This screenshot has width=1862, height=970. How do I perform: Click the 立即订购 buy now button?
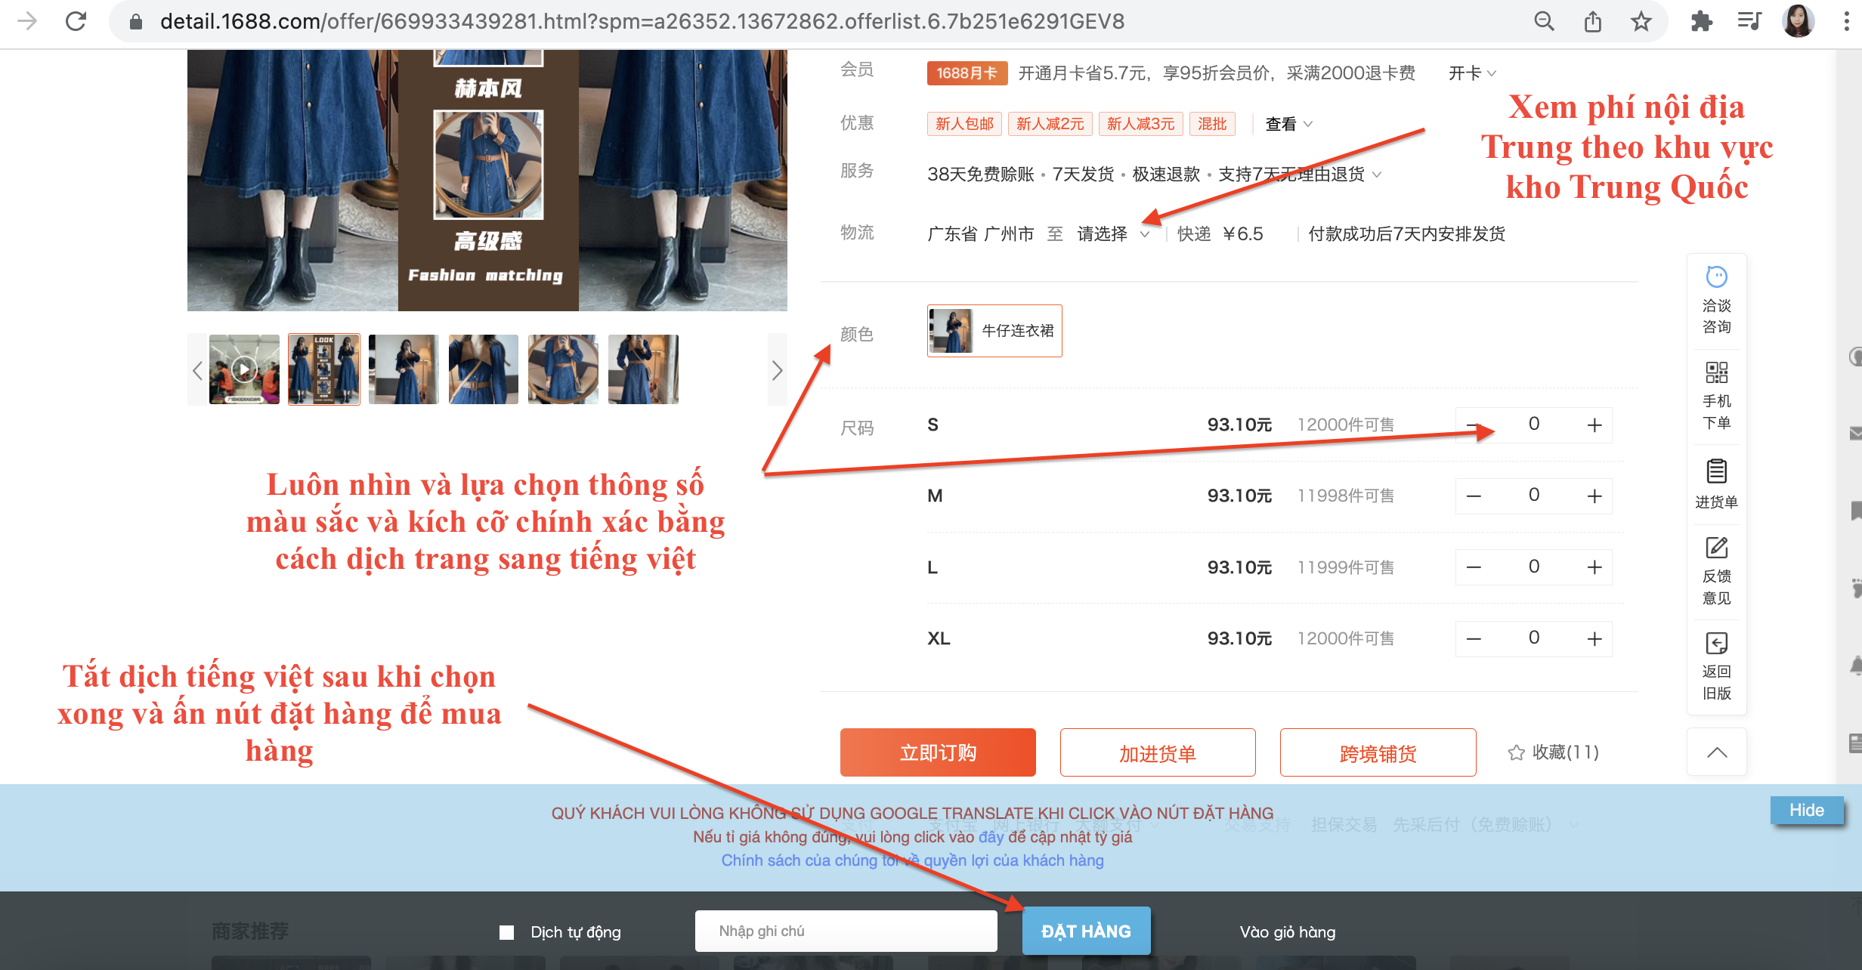[938, 752]
